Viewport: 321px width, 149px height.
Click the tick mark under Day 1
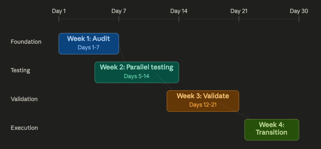(59, 19)
